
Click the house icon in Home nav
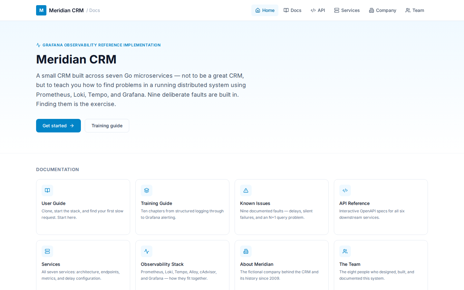point(258,10)
